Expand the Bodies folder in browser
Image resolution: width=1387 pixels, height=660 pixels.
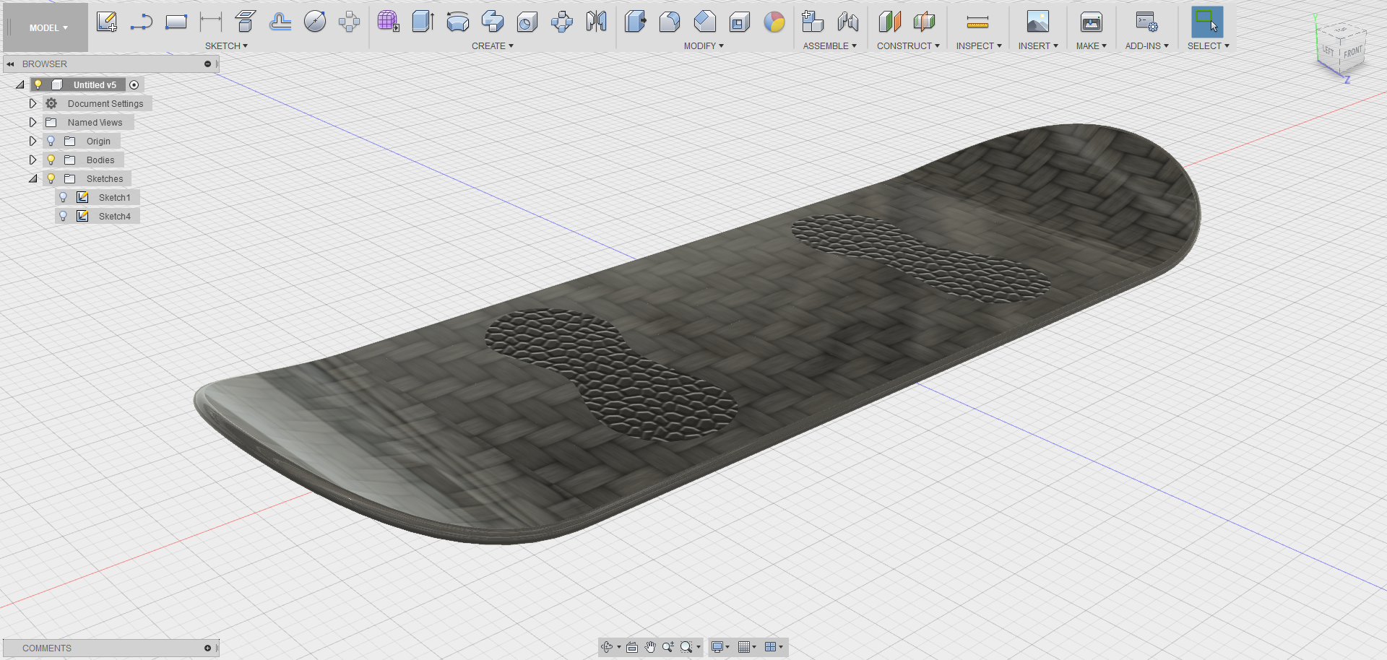point(33,159)
